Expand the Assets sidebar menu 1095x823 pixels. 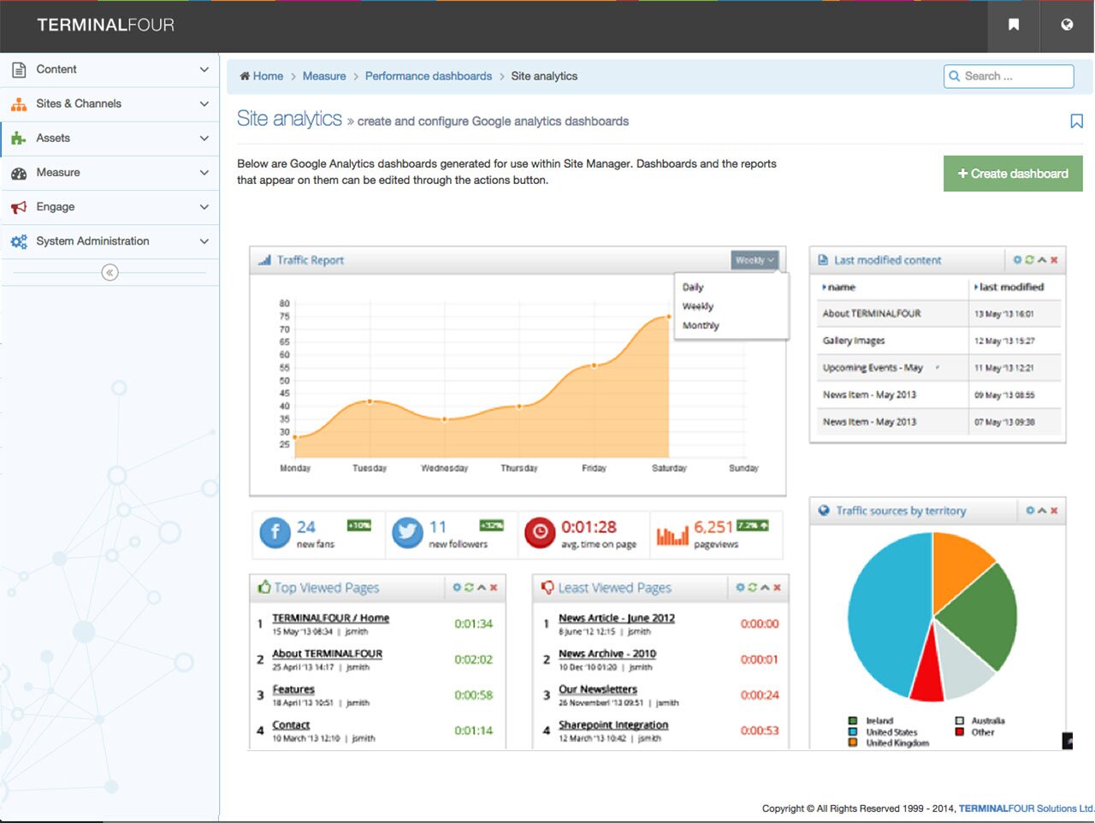pyautogui.click(x=109, y=138)
